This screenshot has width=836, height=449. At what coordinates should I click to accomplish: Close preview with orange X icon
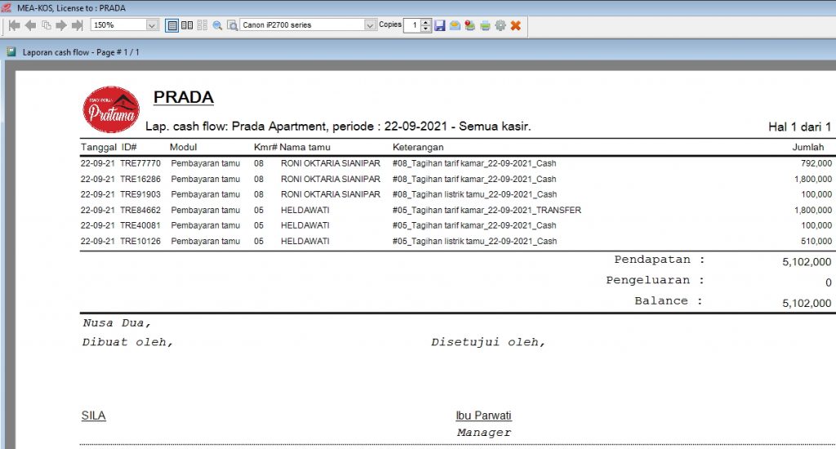[x=516, y=25]
